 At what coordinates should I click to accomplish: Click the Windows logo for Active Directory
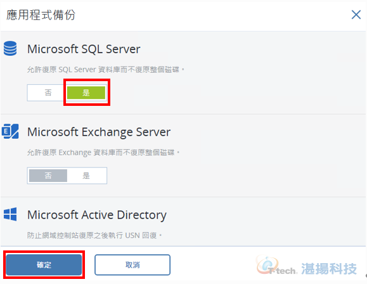click(x=10, y=214)
